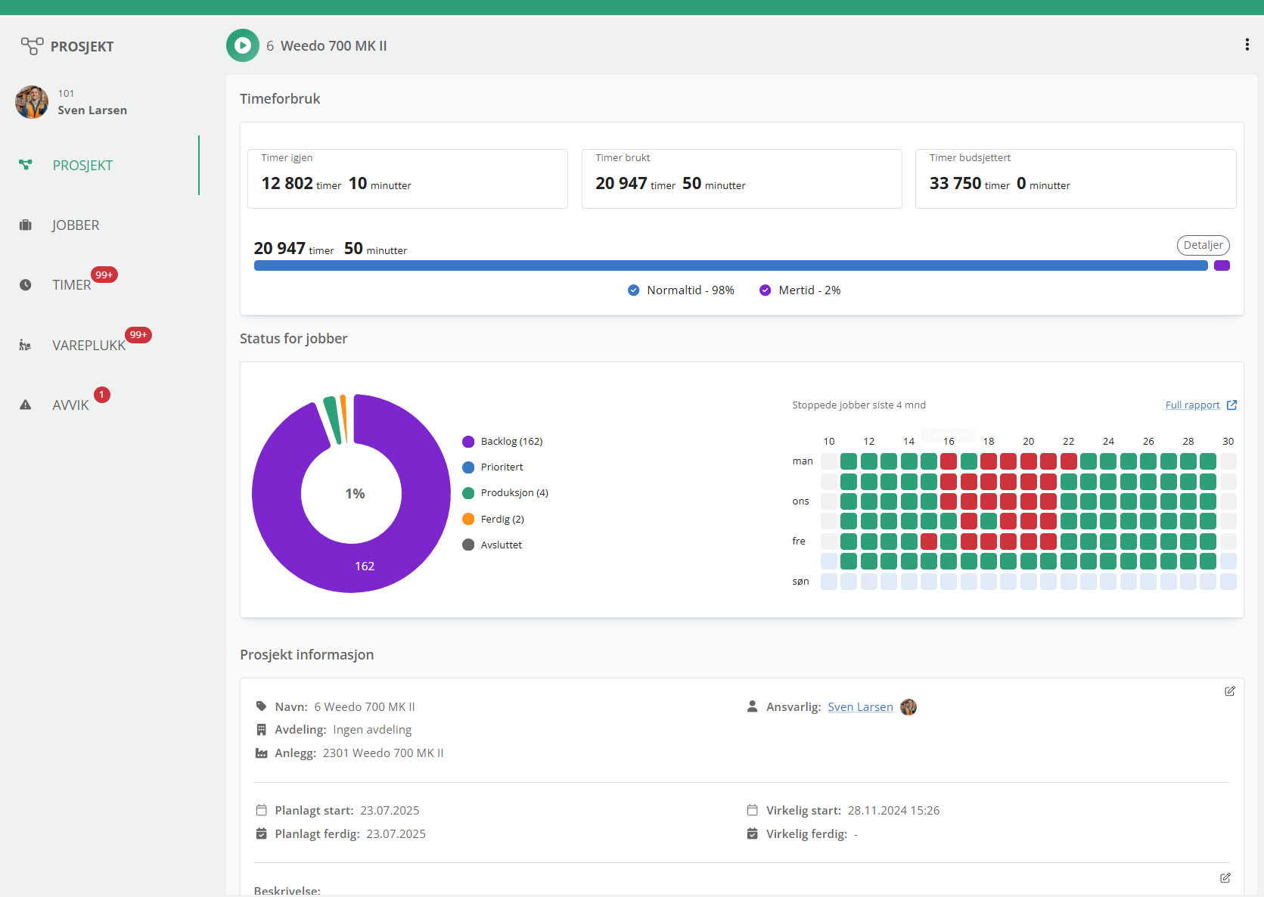Click the external-link icon next to Full rapport

(x=1231, y=405)
